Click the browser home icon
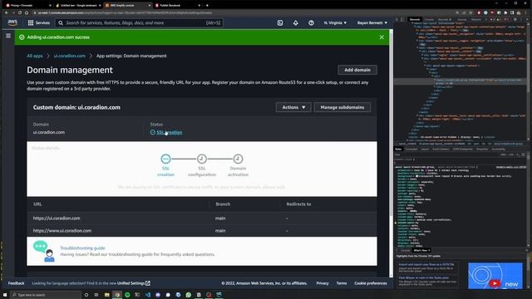 (27, 12)
